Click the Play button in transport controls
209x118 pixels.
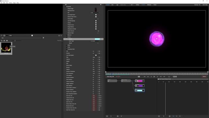[x=154, y=77]
